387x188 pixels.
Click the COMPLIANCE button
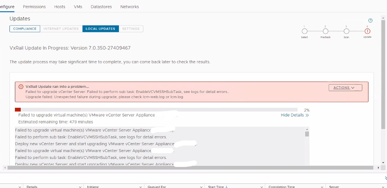pyautogui.click(x=25, y=29)
